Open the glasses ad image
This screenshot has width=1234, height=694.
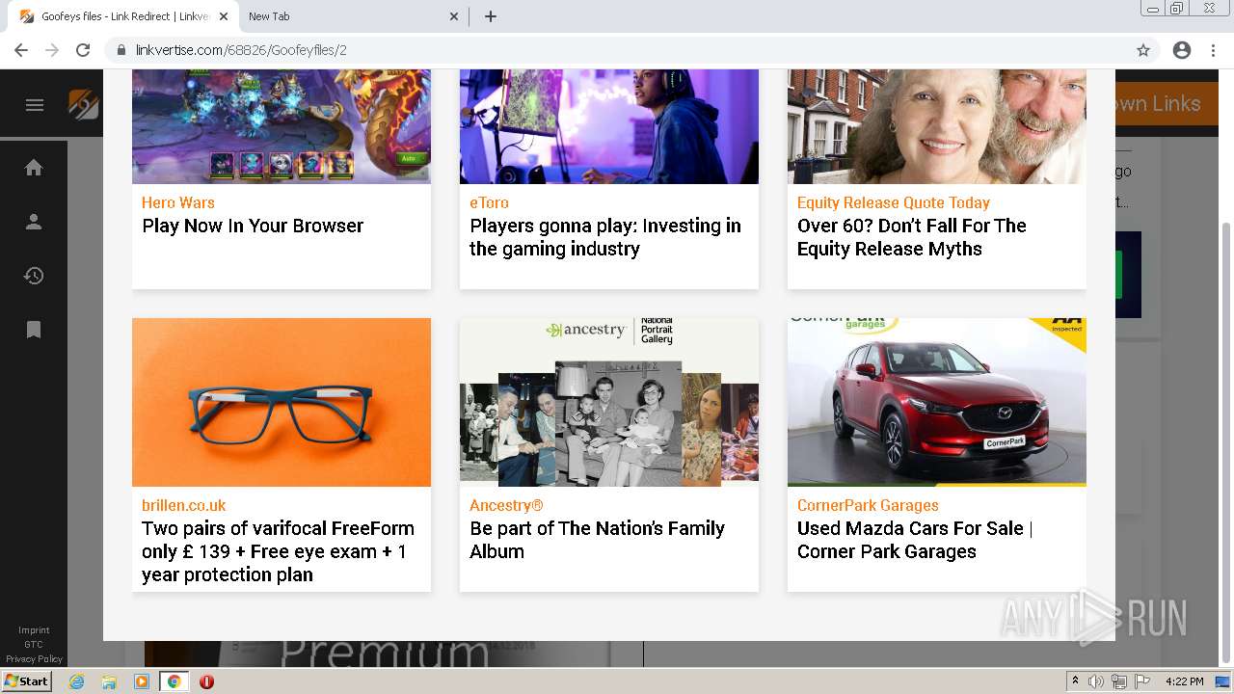pos(282,402)
